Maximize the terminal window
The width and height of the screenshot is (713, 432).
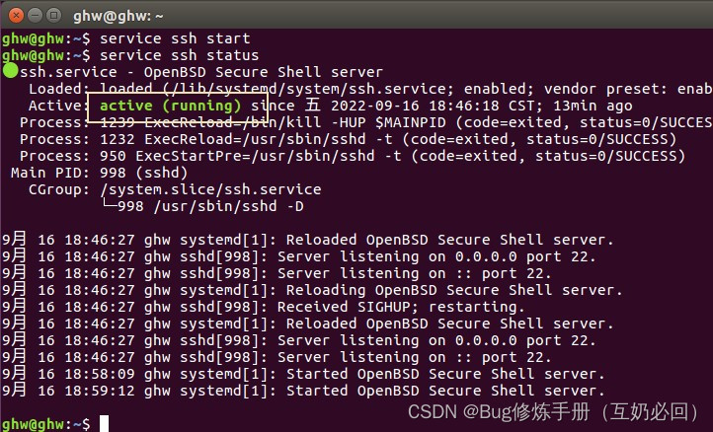(54, 16)
